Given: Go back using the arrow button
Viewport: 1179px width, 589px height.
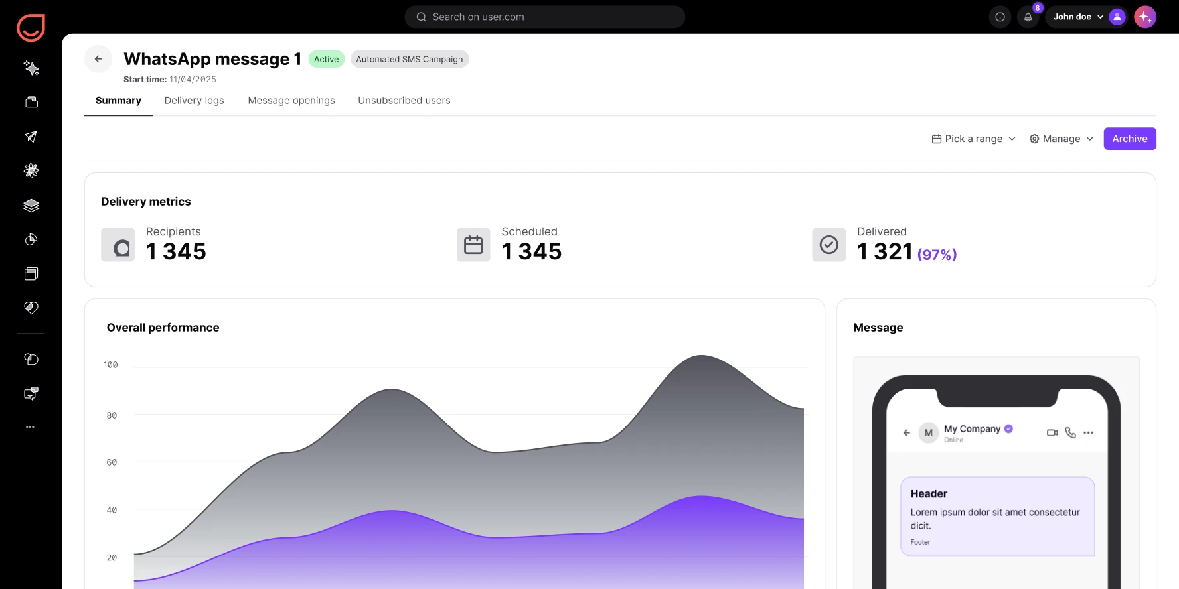Looking at the screenshot, I should click(98, 59).
